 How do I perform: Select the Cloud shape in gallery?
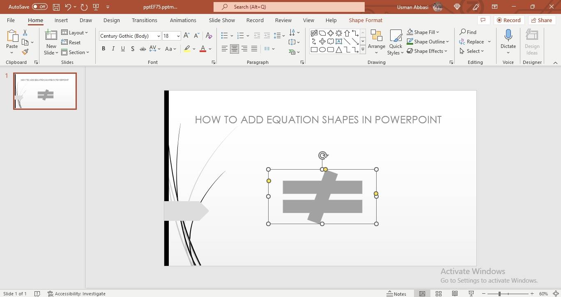point(331,41)
